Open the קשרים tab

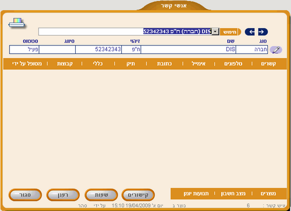[x=268, y=64]
